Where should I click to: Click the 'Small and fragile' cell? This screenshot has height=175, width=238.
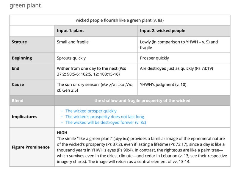(96, 45)
